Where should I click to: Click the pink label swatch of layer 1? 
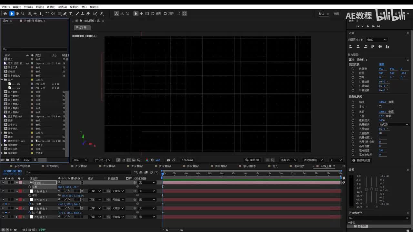pos(20,182)
